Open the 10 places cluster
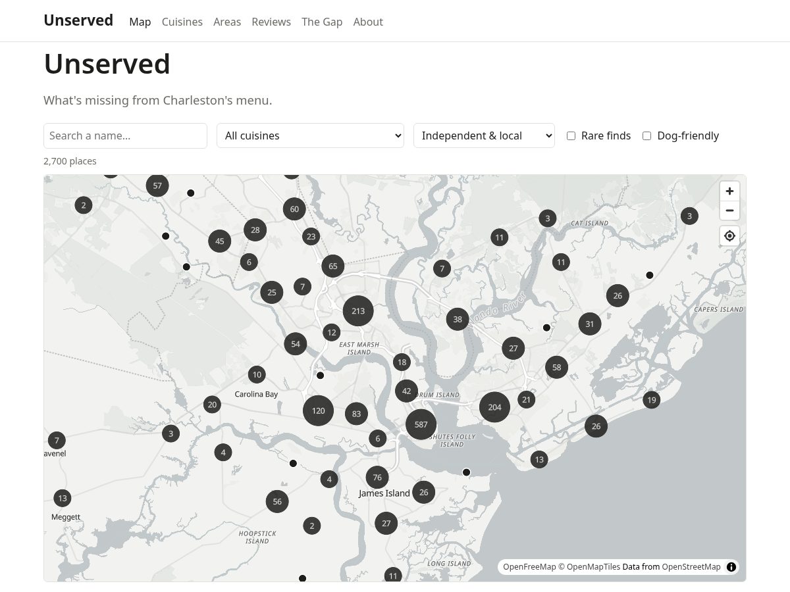 click(257, 374)
